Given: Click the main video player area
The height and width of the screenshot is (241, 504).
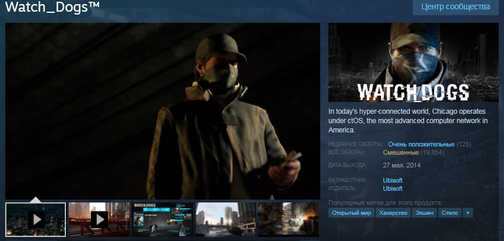Looking at the screenshot, I should tap(163, 111).
